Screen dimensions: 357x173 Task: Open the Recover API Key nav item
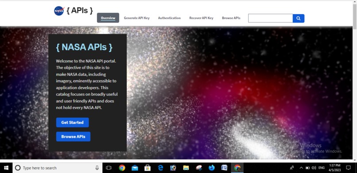[x=201, y=18]
